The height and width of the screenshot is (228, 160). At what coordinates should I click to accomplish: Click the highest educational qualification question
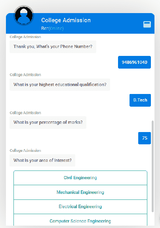60,84
